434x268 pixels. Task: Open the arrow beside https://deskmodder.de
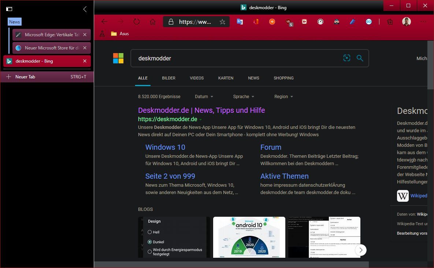[201, 119]
